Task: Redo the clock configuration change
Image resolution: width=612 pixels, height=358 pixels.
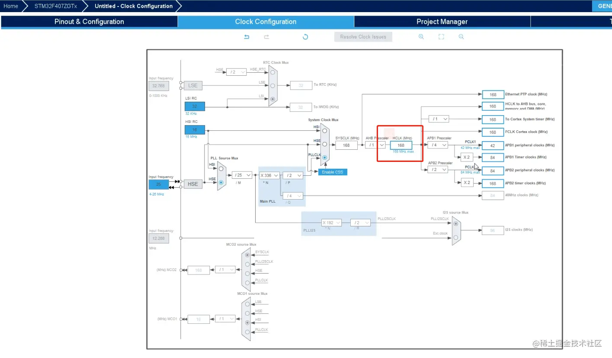Action: pos(266,37)
